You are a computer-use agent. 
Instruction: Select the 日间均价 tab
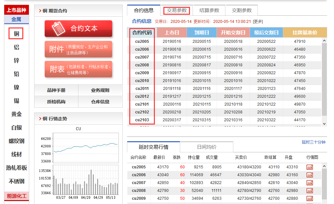click(x=206, y=147)
